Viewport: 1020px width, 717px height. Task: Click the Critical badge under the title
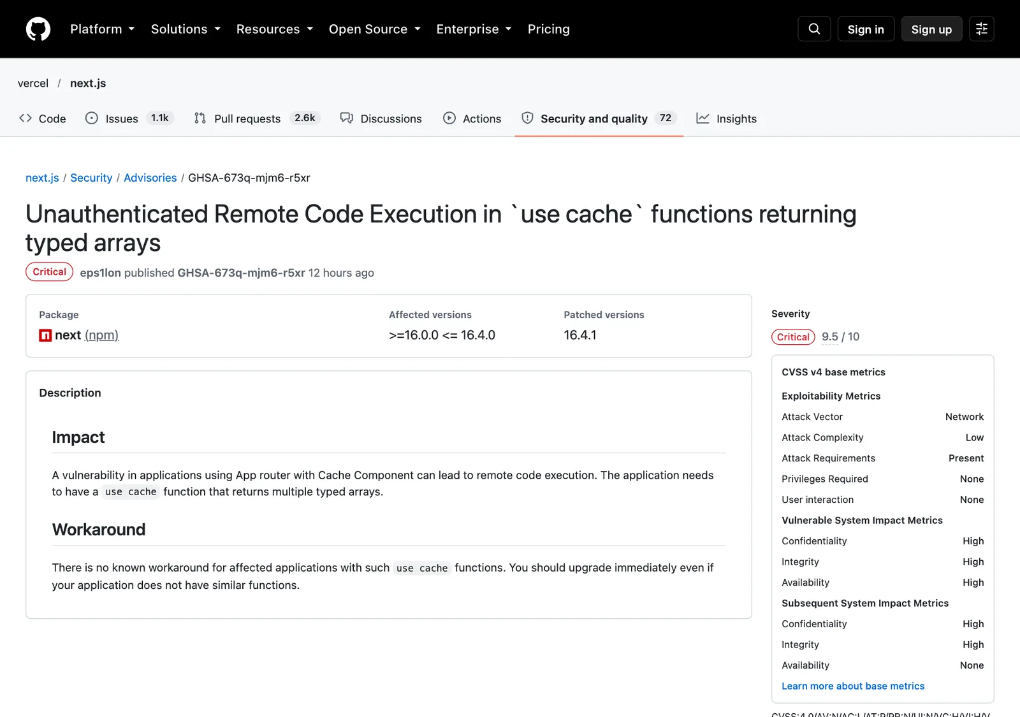tap(50, 272)
